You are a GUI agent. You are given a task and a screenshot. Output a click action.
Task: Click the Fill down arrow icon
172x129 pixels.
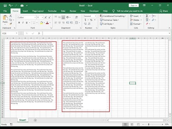(147, 20)
